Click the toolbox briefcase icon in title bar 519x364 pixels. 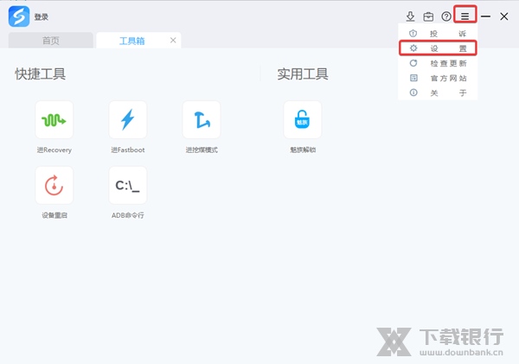(428, 16)
